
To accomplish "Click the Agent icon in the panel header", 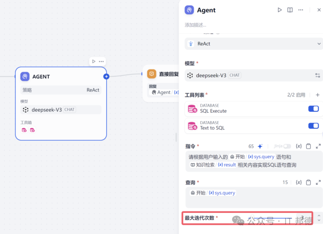I will point(189,10).
